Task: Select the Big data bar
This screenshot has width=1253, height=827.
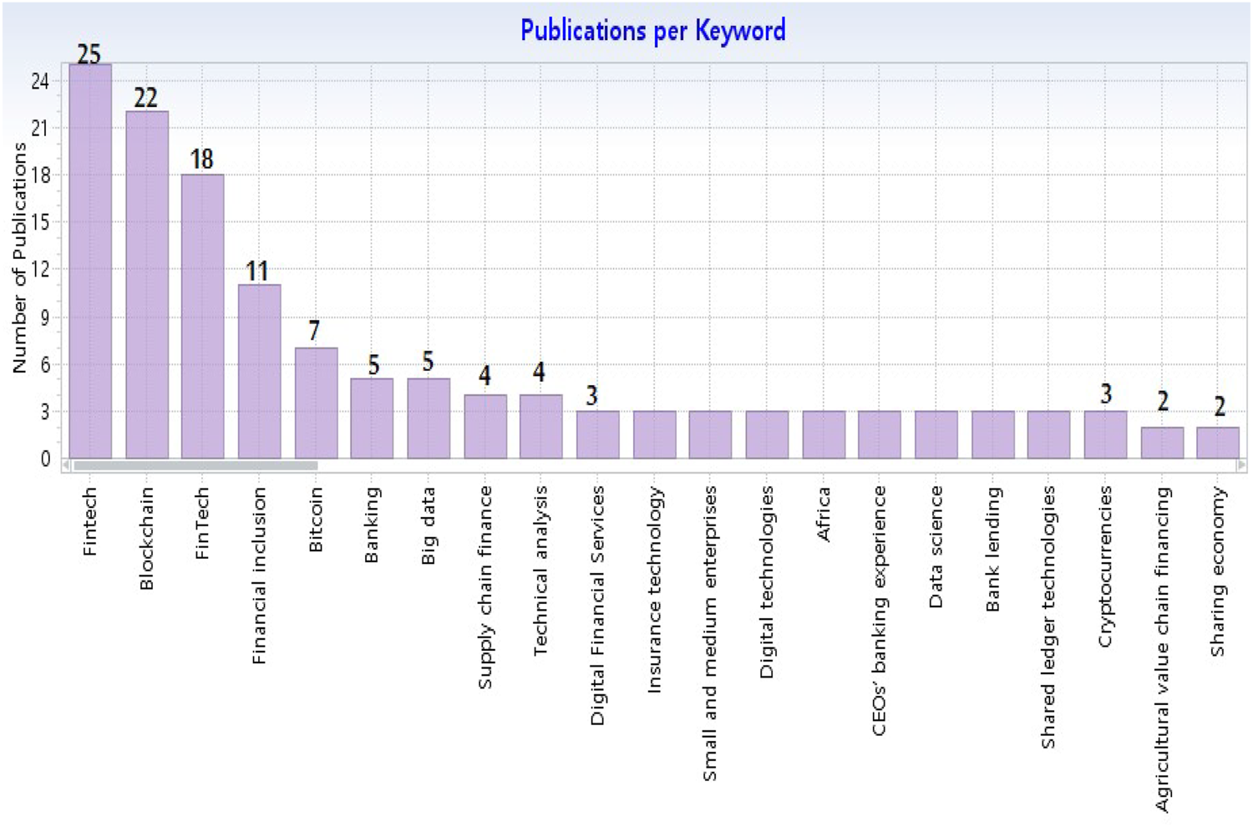Action: [x=429, y=418]
